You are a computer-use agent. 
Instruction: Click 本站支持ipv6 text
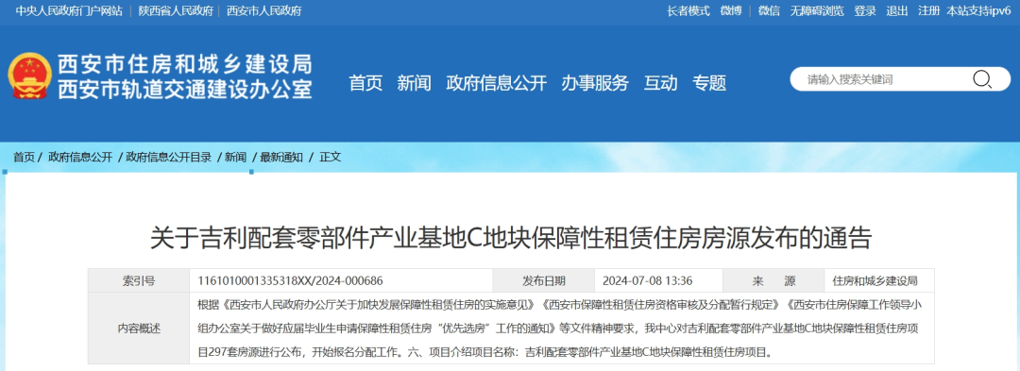[978, 11]
